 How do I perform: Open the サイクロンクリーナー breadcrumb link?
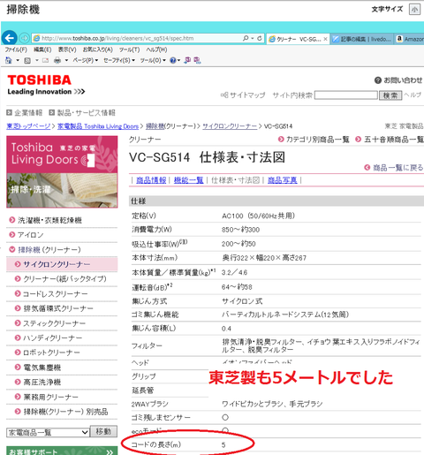(230, 126)
